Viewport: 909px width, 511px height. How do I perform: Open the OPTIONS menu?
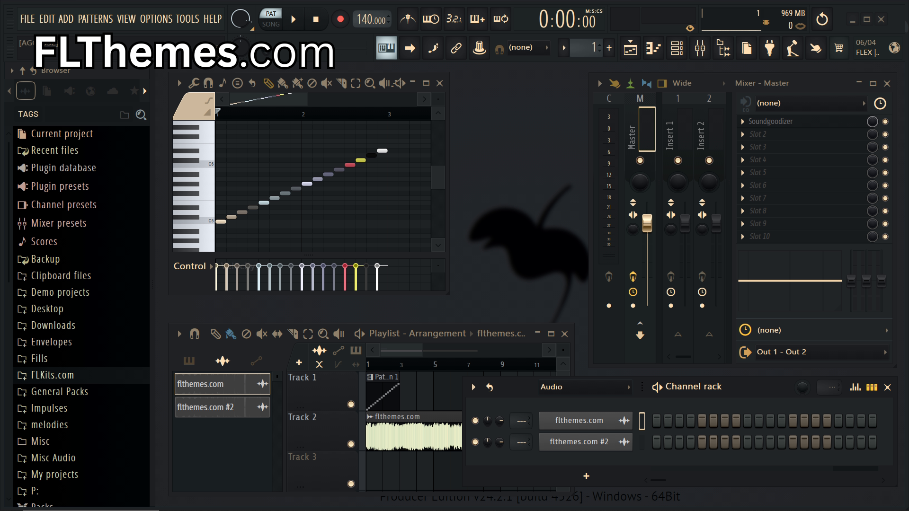(156, 19)
